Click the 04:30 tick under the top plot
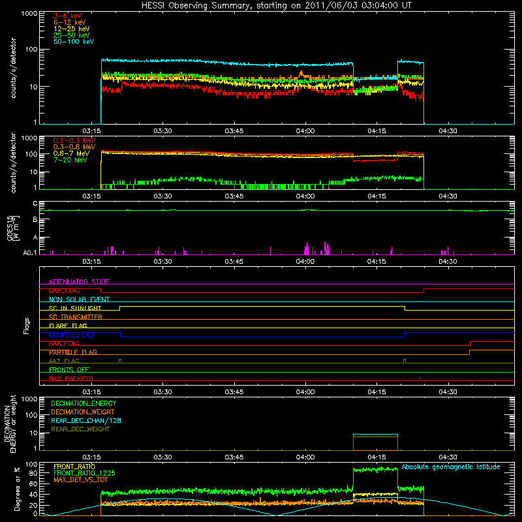Screen dimensions: 522x522 coord(448,131)
